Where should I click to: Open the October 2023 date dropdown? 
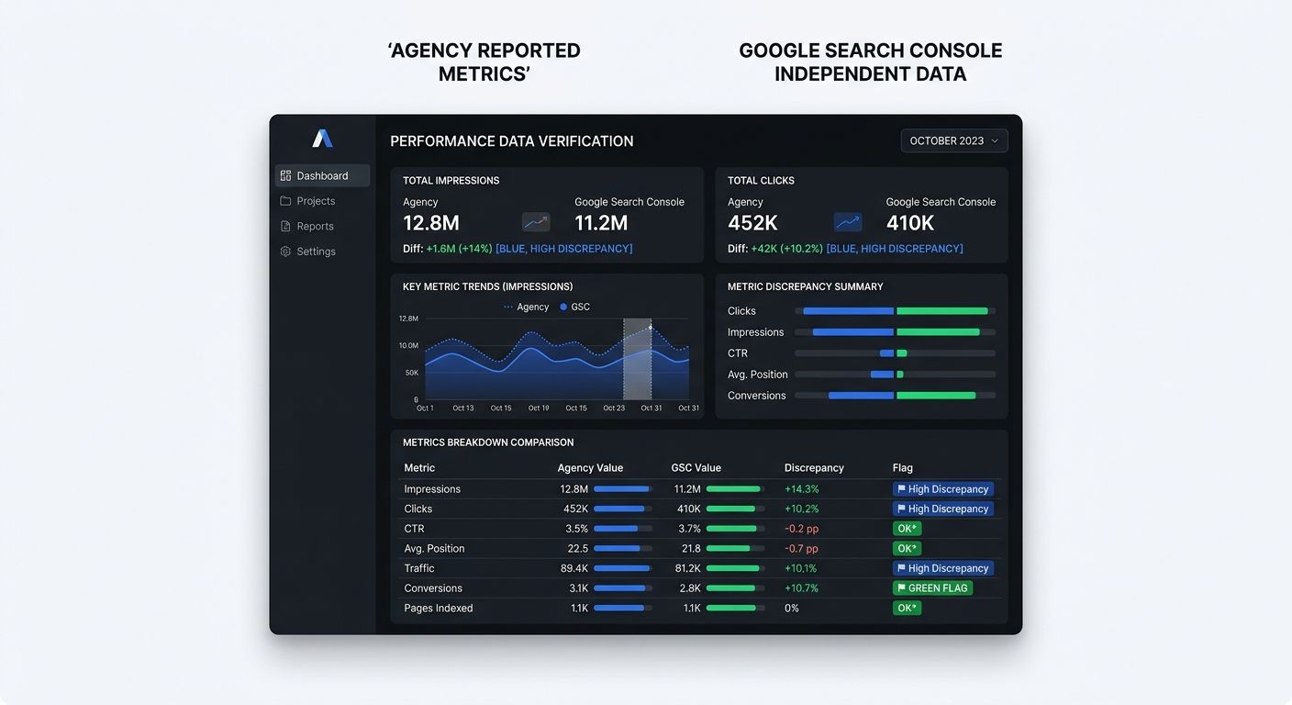click(x=954, y=140)
